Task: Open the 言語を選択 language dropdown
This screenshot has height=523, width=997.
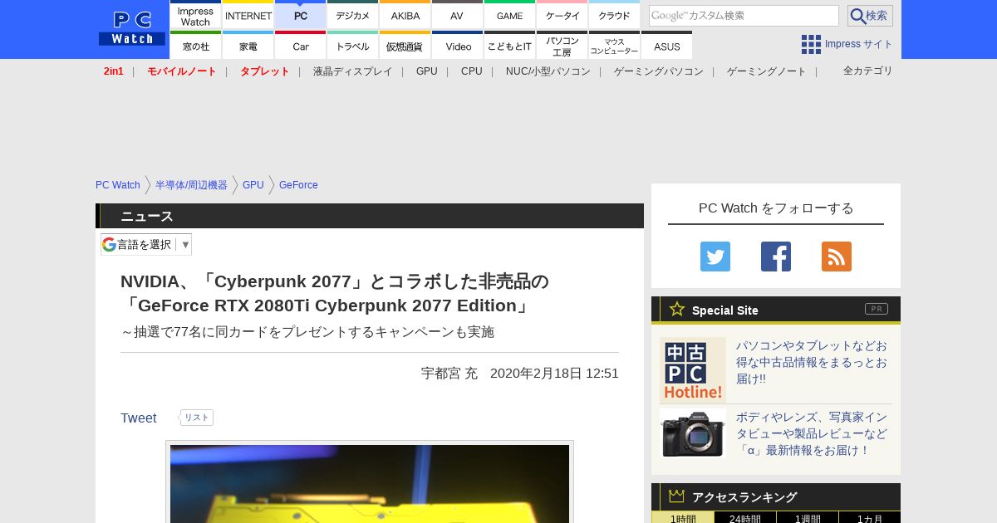Action: (x=146, y=244)
